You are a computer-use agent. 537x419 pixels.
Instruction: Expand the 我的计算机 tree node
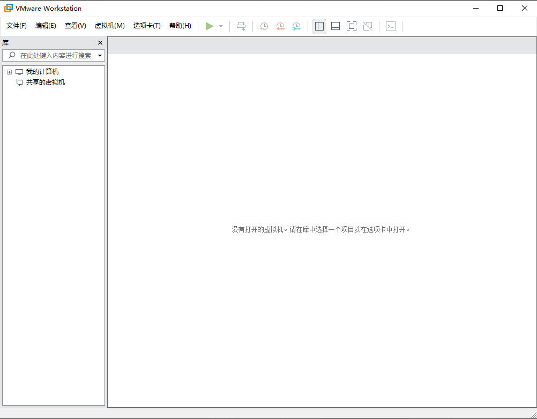coord(9,72)
